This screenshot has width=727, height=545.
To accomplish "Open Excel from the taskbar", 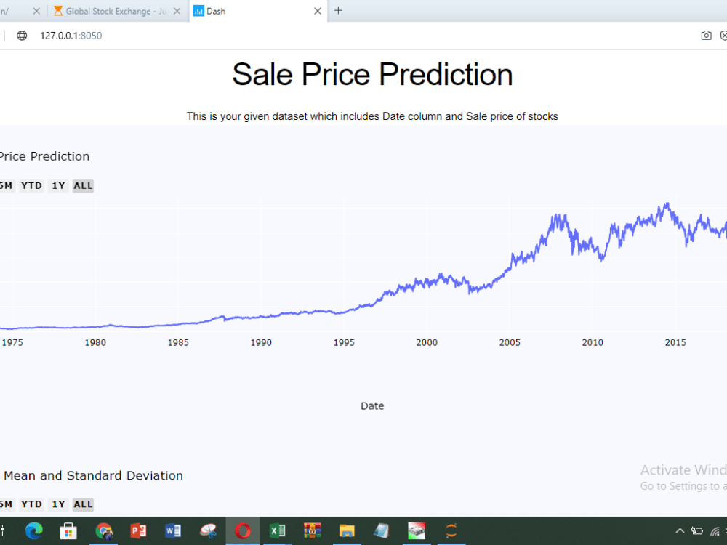I will click(277, 530).
